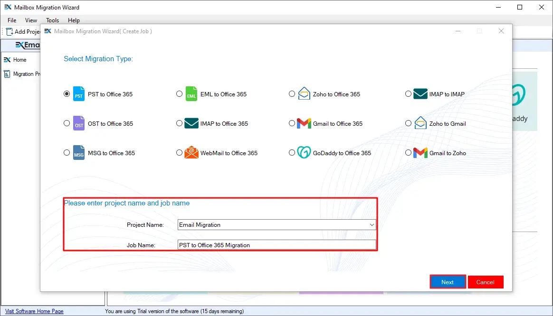Open the Project Name dropdown
The width and height of the screenshot is (553, 316).
(372, 224)
